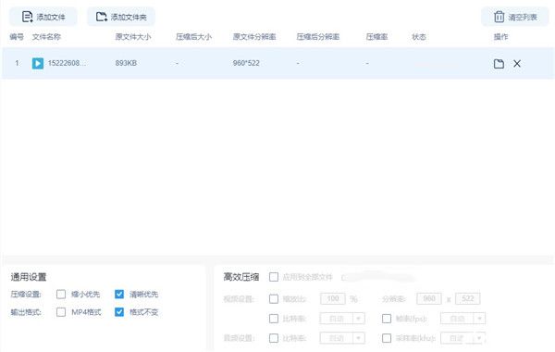The width and height of the screenshot is (555, 352).
Task: Click the 通用设置 section title
Action: tap(29, 277)
